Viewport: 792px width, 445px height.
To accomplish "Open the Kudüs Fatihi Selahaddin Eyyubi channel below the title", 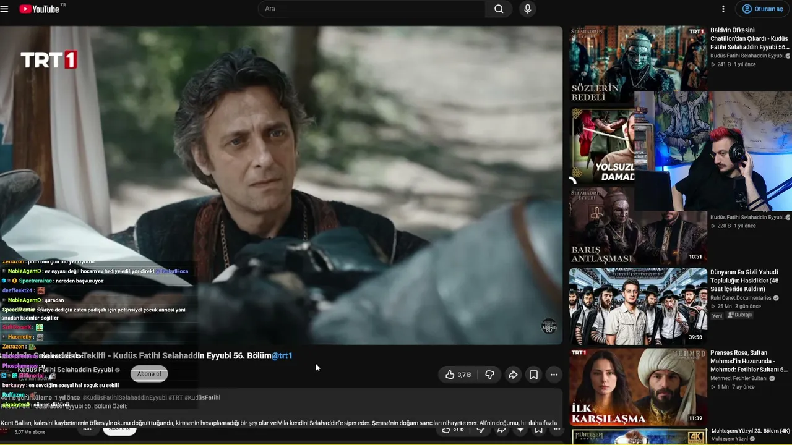I will 65,370.
